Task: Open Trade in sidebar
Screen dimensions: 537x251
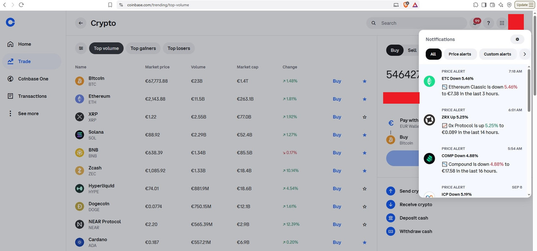Action: 31,61
